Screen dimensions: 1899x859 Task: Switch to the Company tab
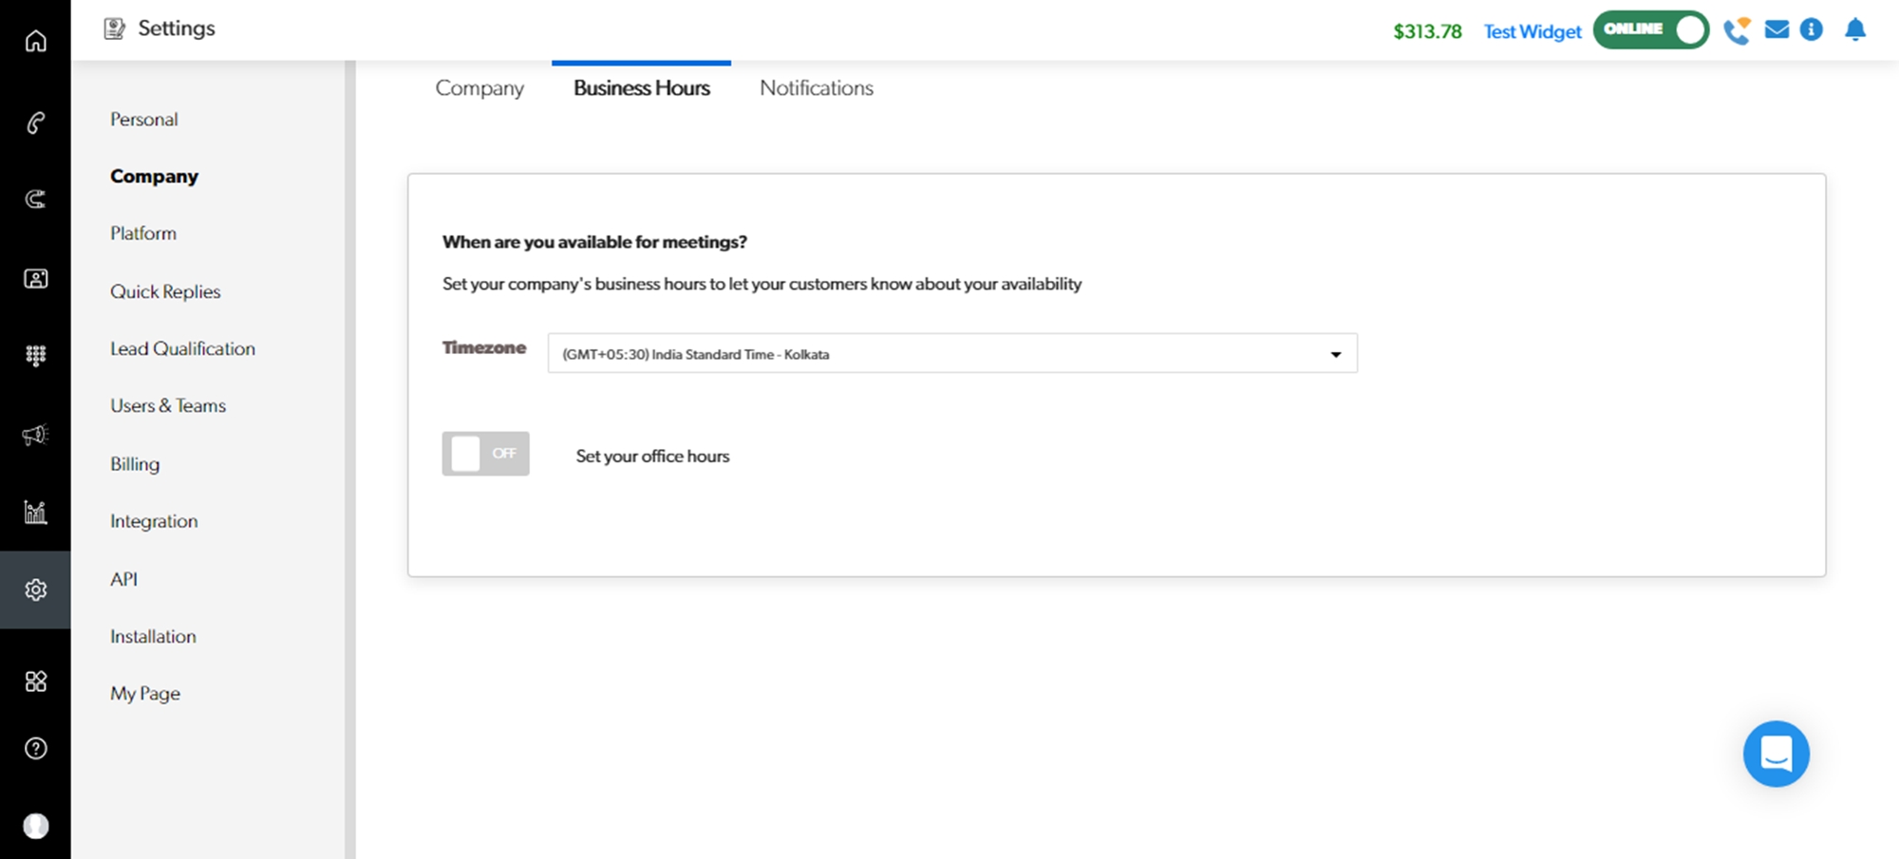pyautogui.click(x=479, y=87)
